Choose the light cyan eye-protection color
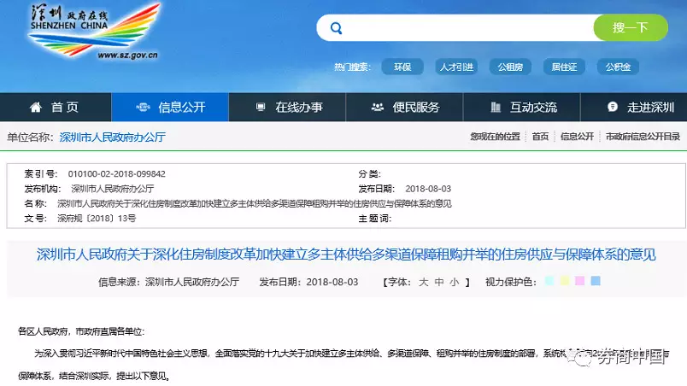 (549, 280)
